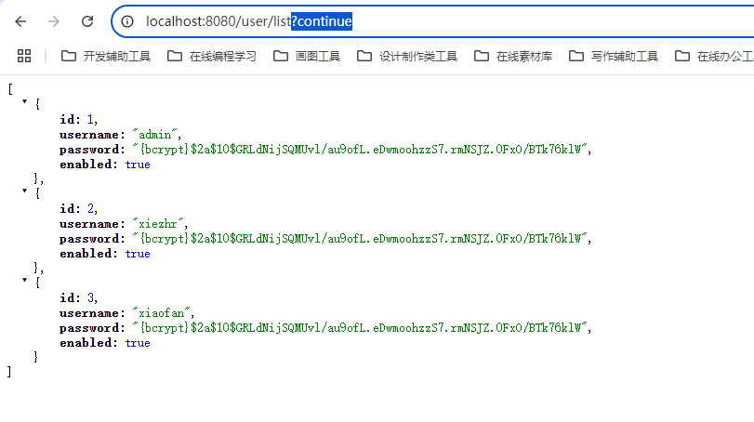Click the username key in second object
754x422 pixels.
89,224
